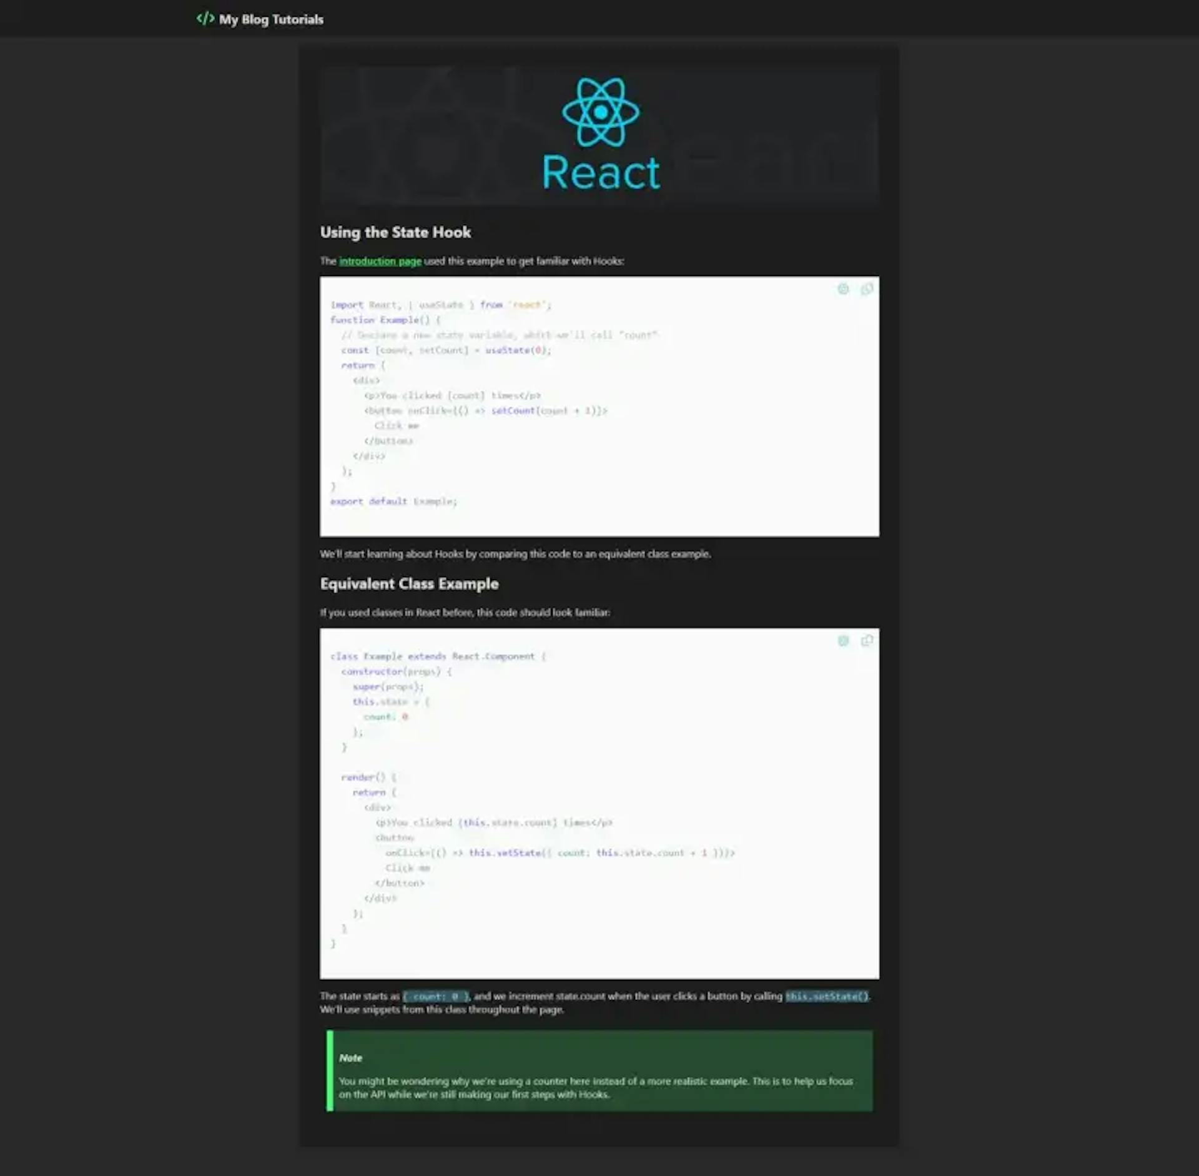The height and width of the screenshot is (1176, 1199).
Task: Click the import React code line
Action: pyautogui.click(x=441, y=305)
